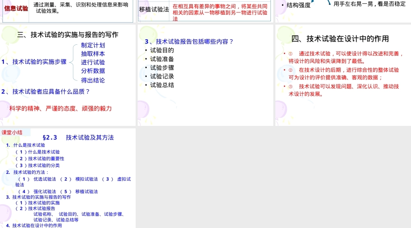Click the text 抽取样本
This screenshot has width=411, height=228.
[93, 54]
